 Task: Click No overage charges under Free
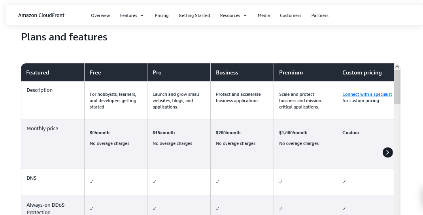(110, 143)
